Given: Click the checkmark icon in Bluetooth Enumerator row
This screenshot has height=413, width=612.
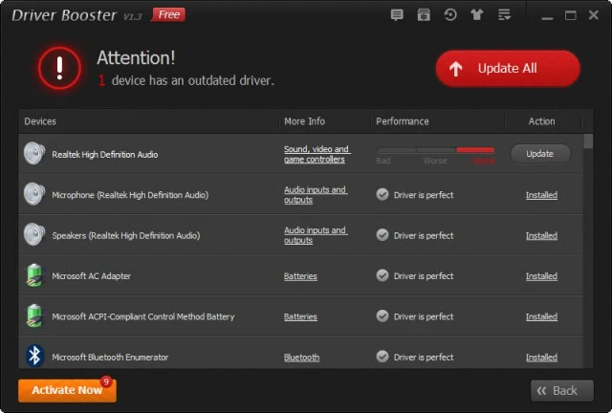Looking at the screenshot, I should tap(382, 357).
